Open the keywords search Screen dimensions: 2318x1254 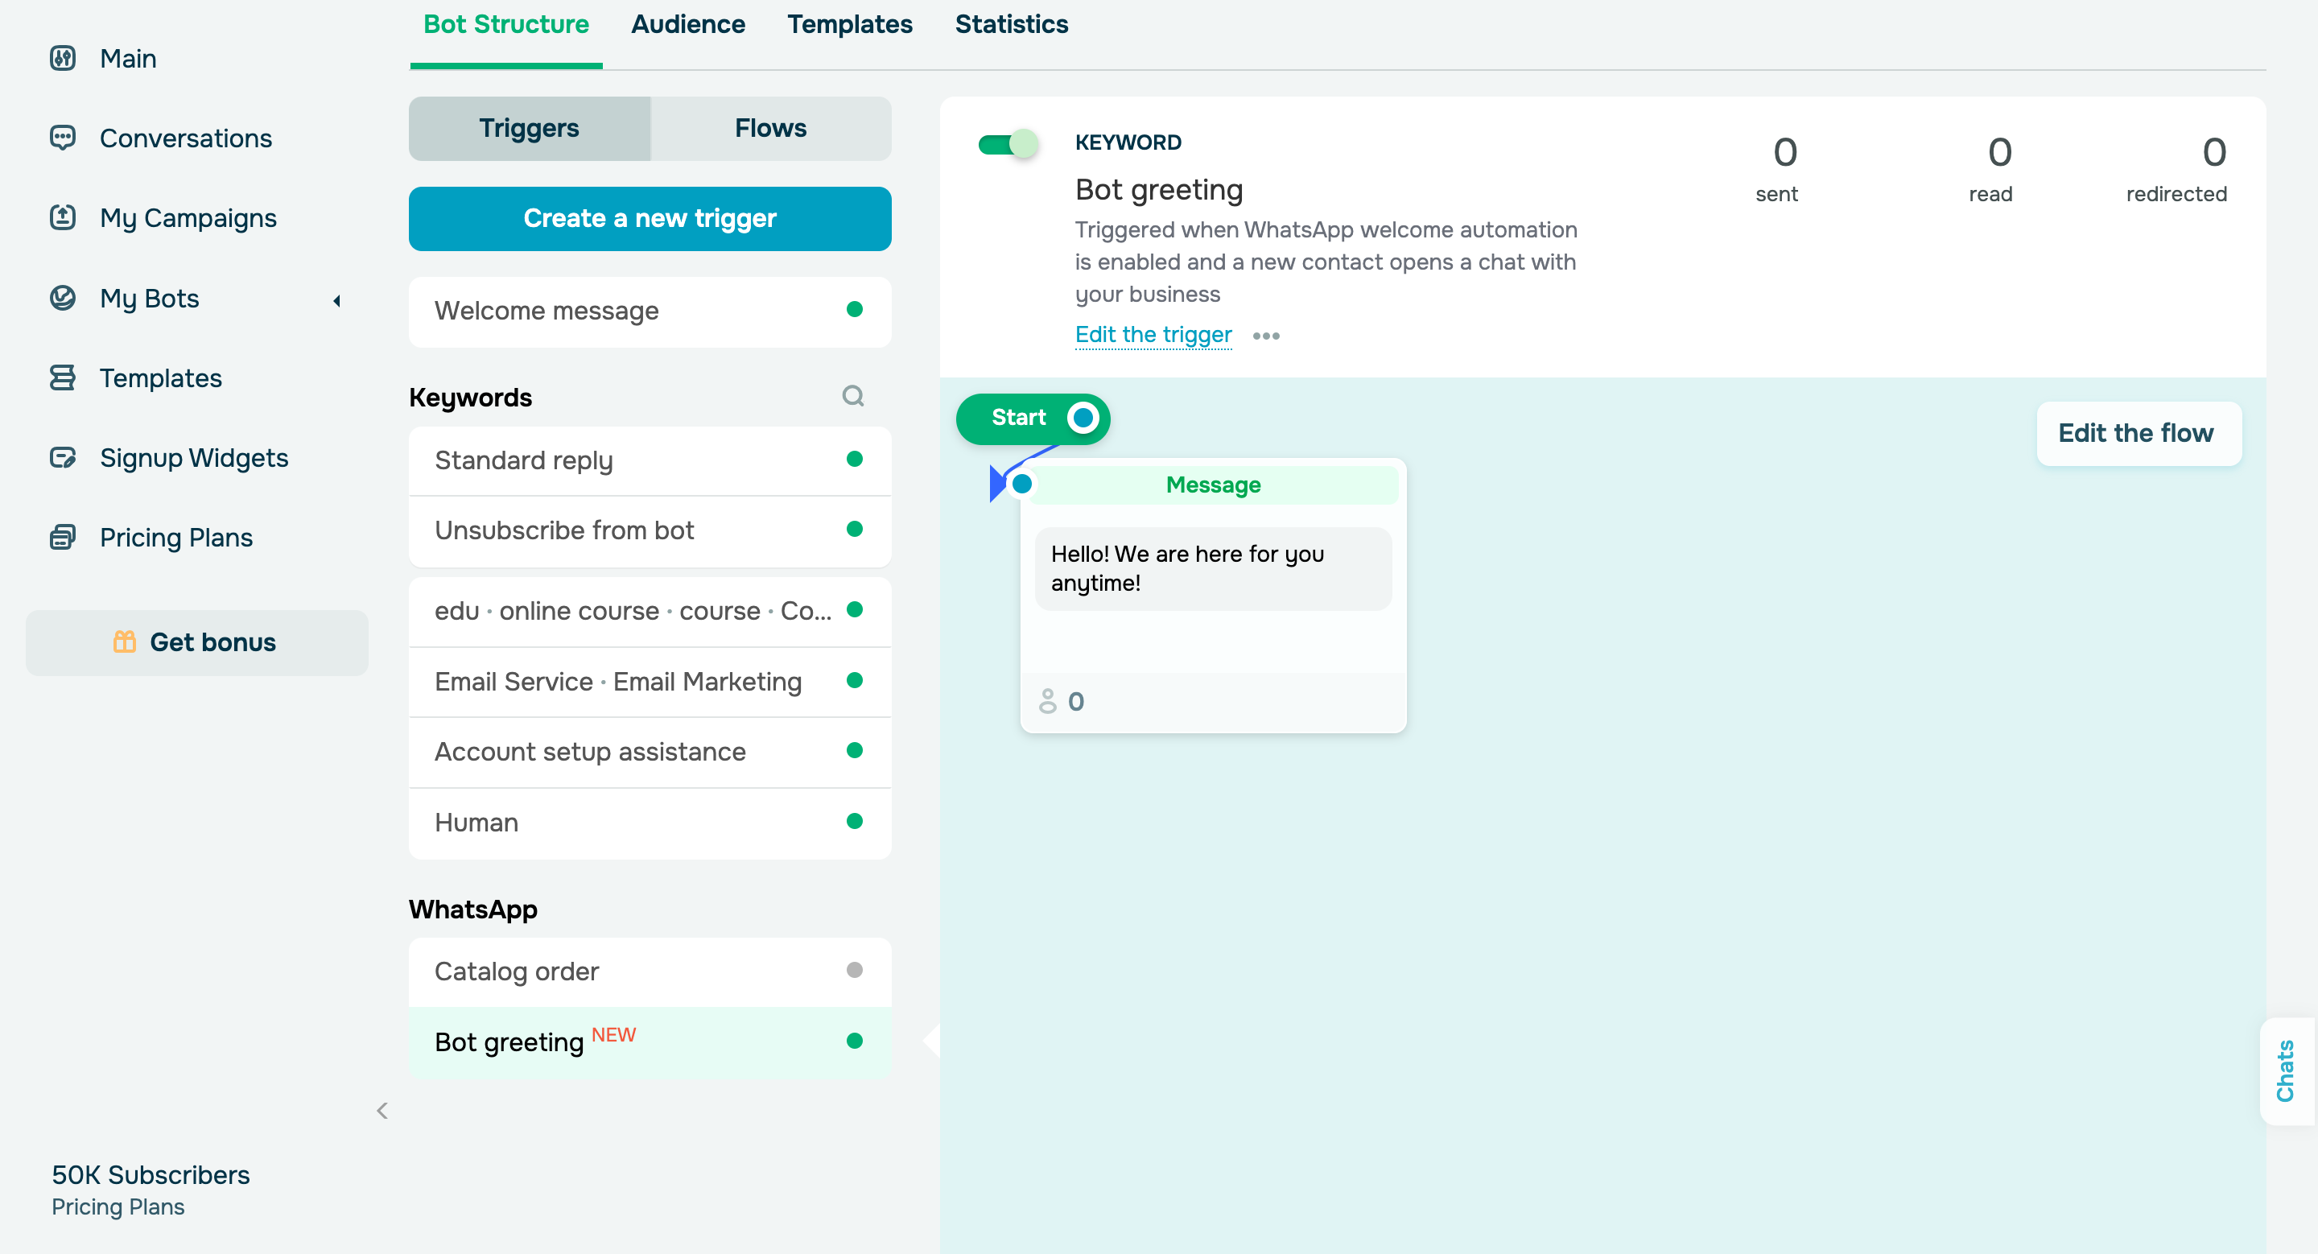[853, 396]
